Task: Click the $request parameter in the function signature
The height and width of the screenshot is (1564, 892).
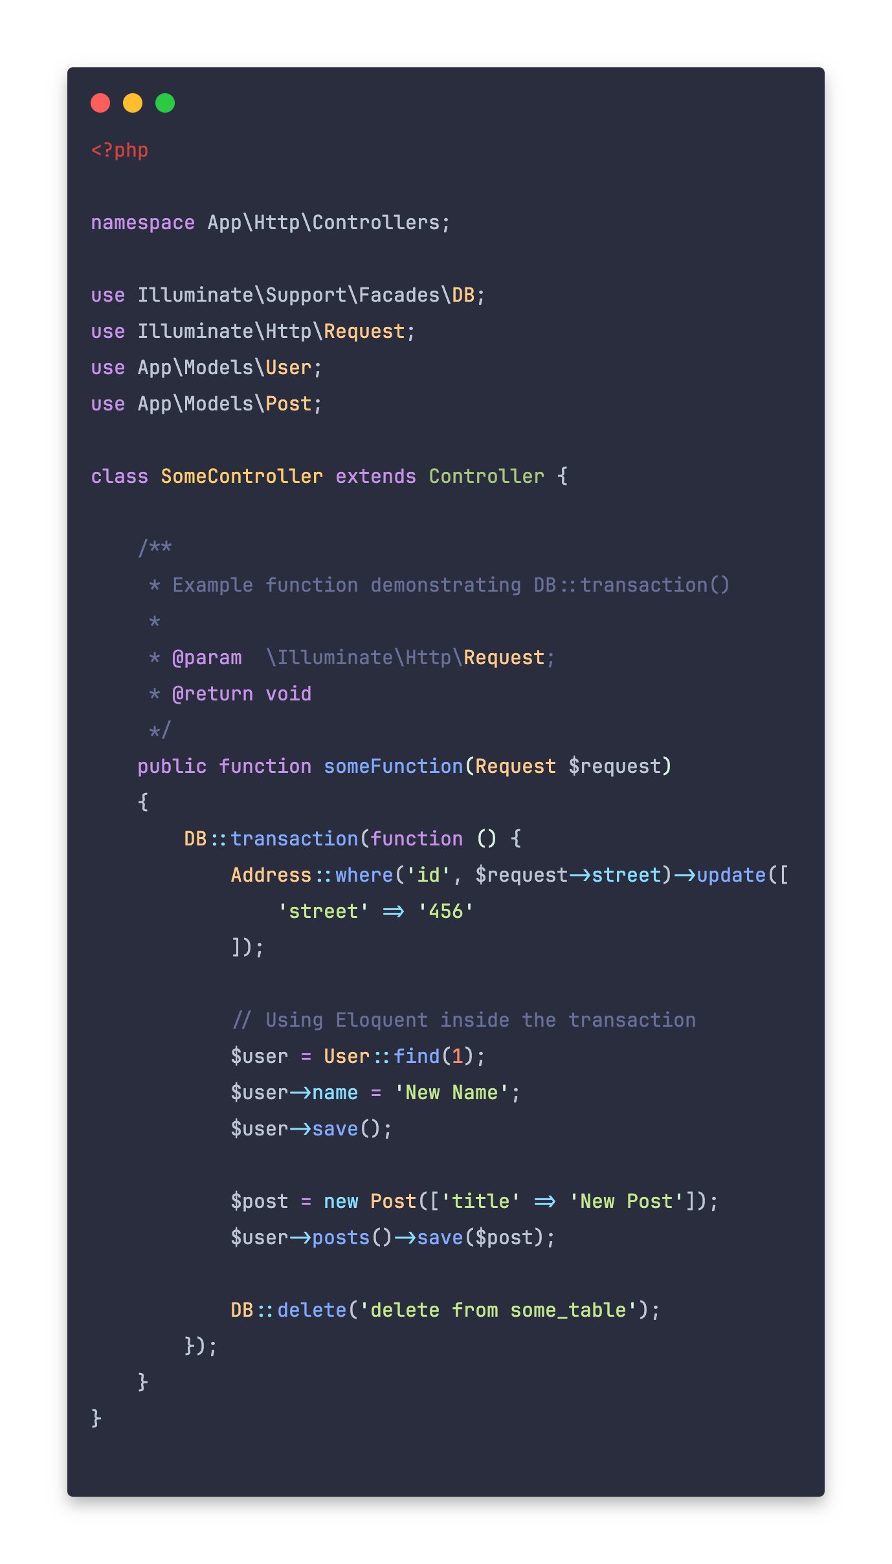Action: (614, 766)
